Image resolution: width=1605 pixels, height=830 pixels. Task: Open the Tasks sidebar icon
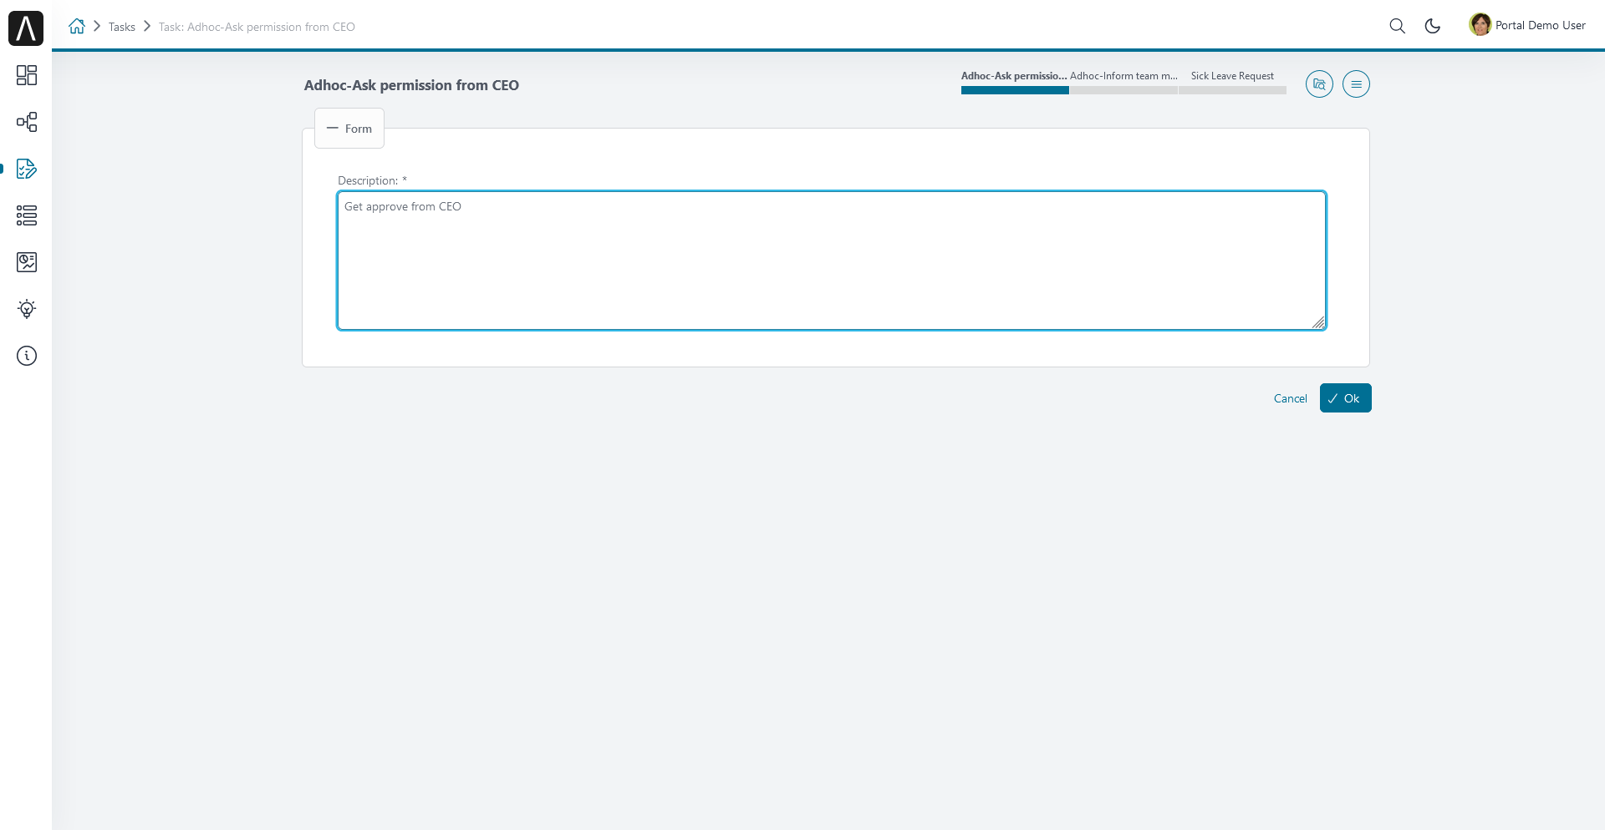[x=27, y=169]
